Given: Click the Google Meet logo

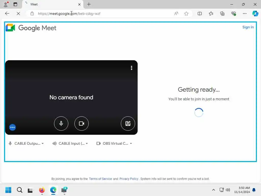Looking at the screenshot, I should pyautogui.click(x=31, y=28).
